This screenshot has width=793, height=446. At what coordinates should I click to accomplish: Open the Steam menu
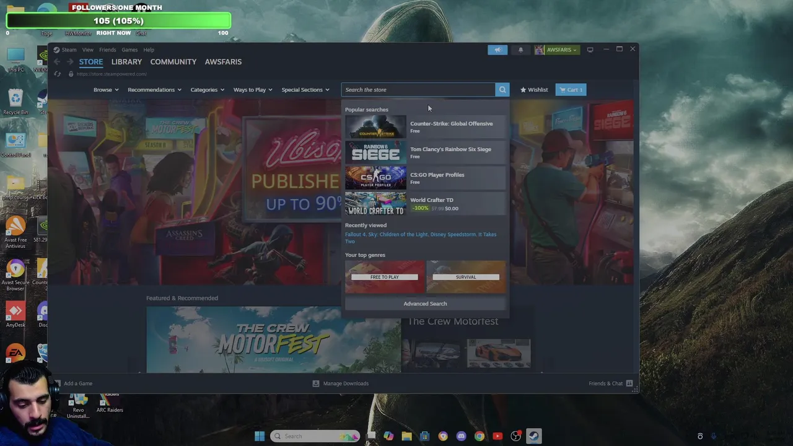[69, 50]
